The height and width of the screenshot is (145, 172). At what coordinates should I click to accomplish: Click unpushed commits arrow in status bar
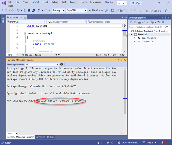click(100, 142)
